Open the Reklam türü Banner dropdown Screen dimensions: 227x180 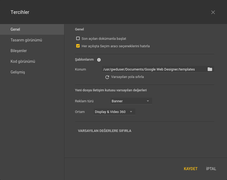[131, 101]
